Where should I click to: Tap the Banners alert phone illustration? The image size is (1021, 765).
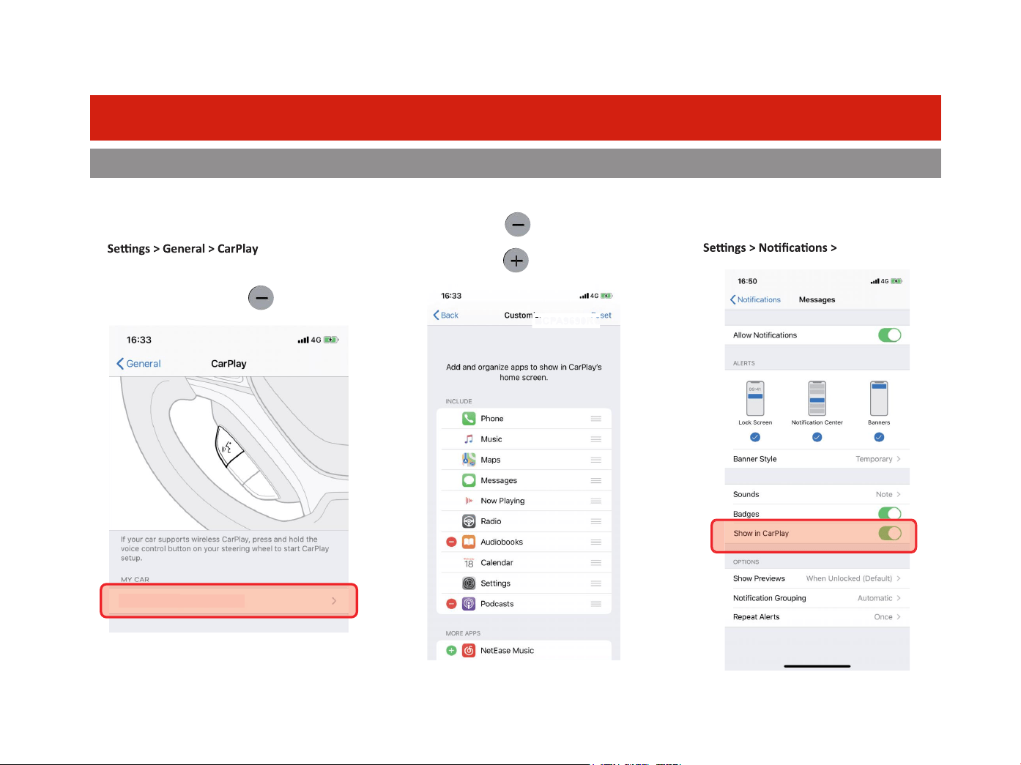(879, 398)
